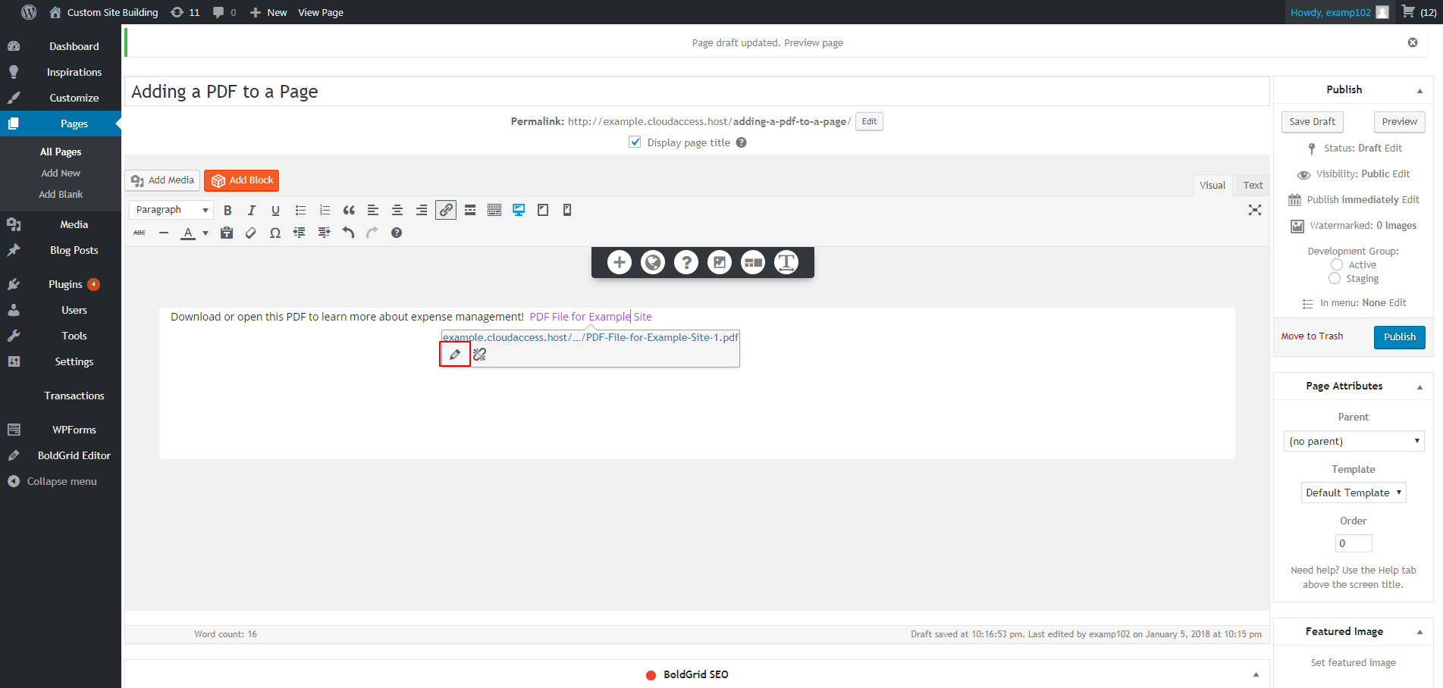This screenshot has height=688, width=1443.
Task: Increase paragraph indent
Action: pyautogui.click(x=324, y=233)
